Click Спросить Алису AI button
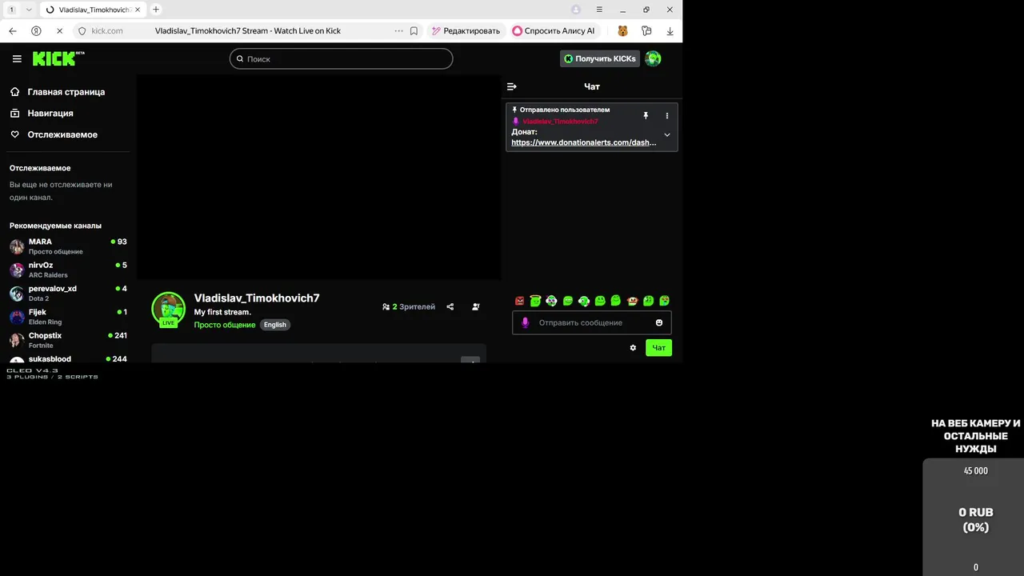The image size is (1024, 576). pos(554,30)
